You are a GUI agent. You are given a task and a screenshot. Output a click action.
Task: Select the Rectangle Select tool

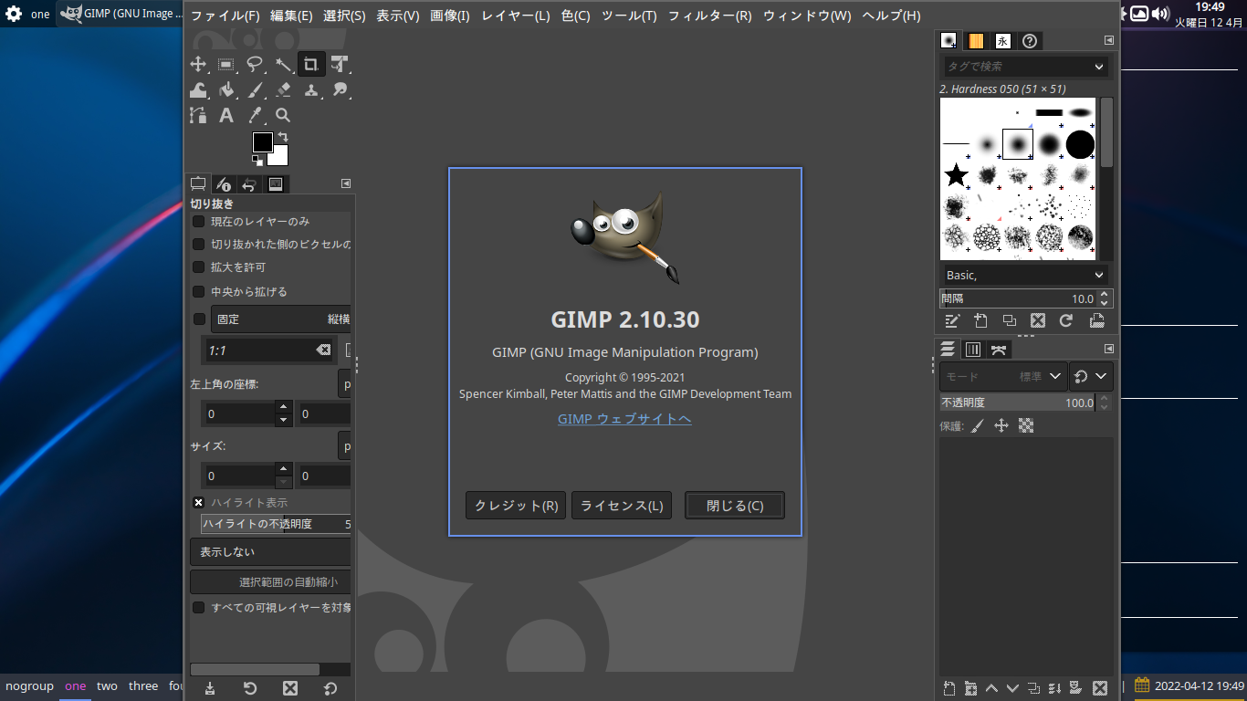pos(226,64)
